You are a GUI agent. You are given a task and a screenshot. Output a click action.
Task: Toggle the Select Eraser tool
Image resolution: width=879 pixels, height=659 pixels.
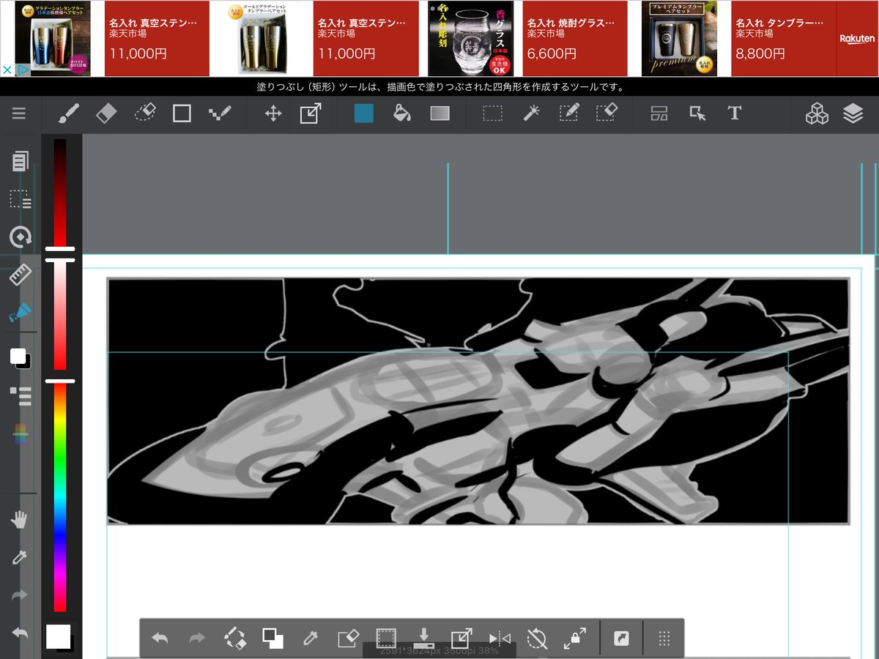tap(606, 113)
